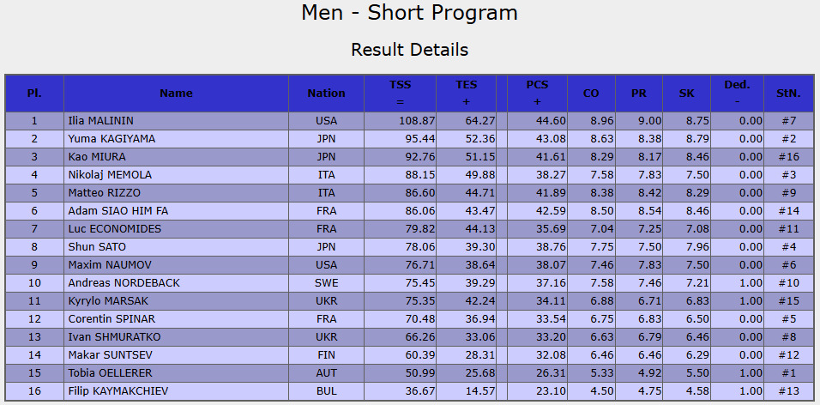Click the Ded. column header
This screenshot has width=820, height=405.
click(737, 94)
